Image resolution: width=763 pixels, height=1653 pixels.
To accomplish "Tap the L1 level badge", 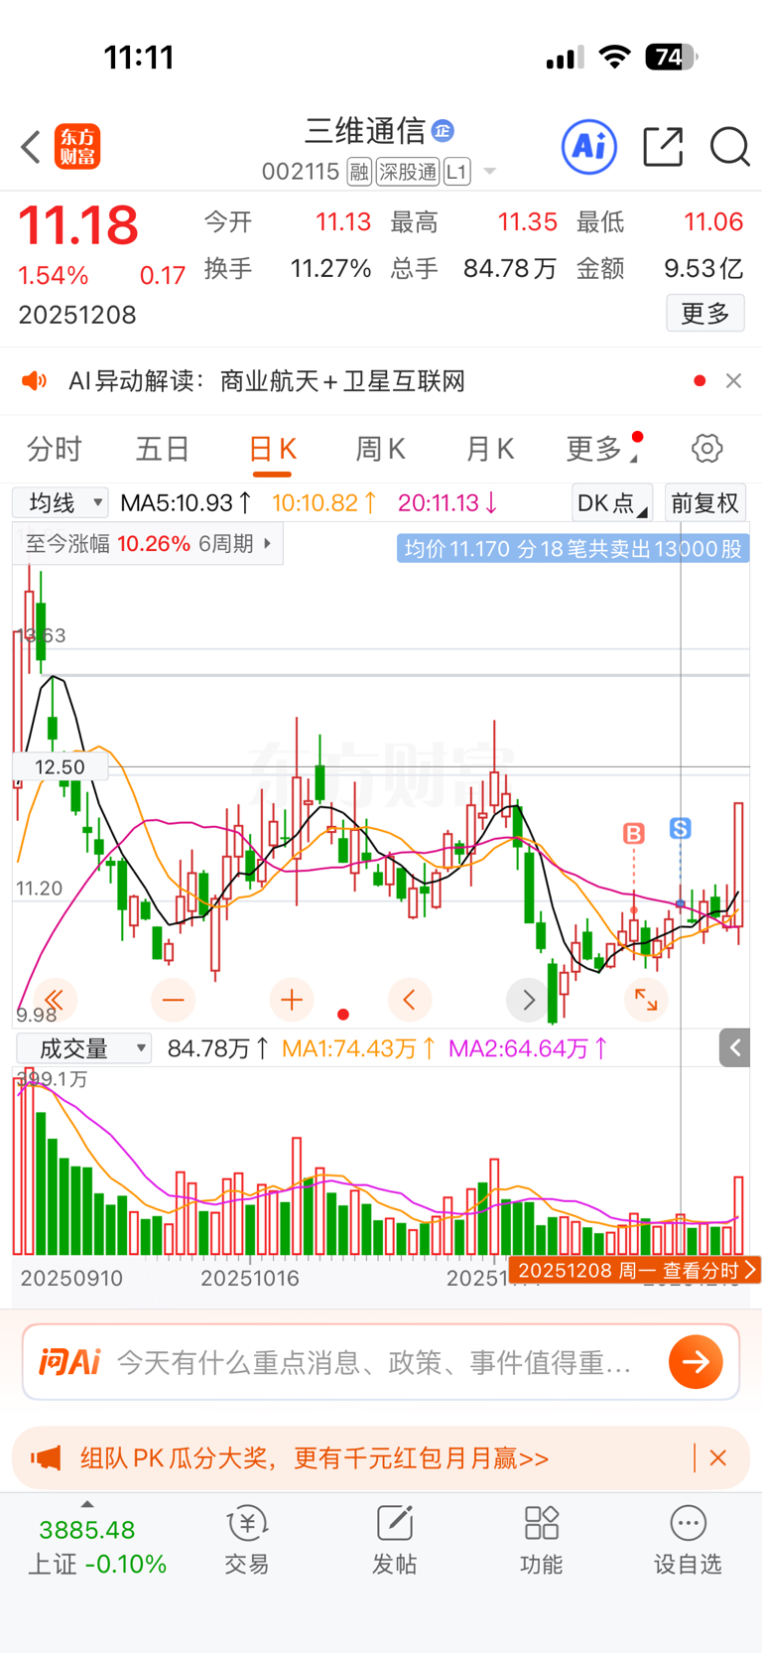I will pyautogui.click(x=456, y=172).
